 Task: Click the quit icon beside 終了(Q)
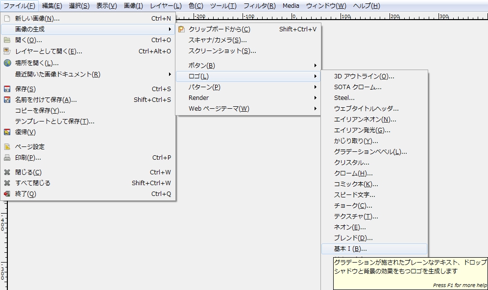7,194
